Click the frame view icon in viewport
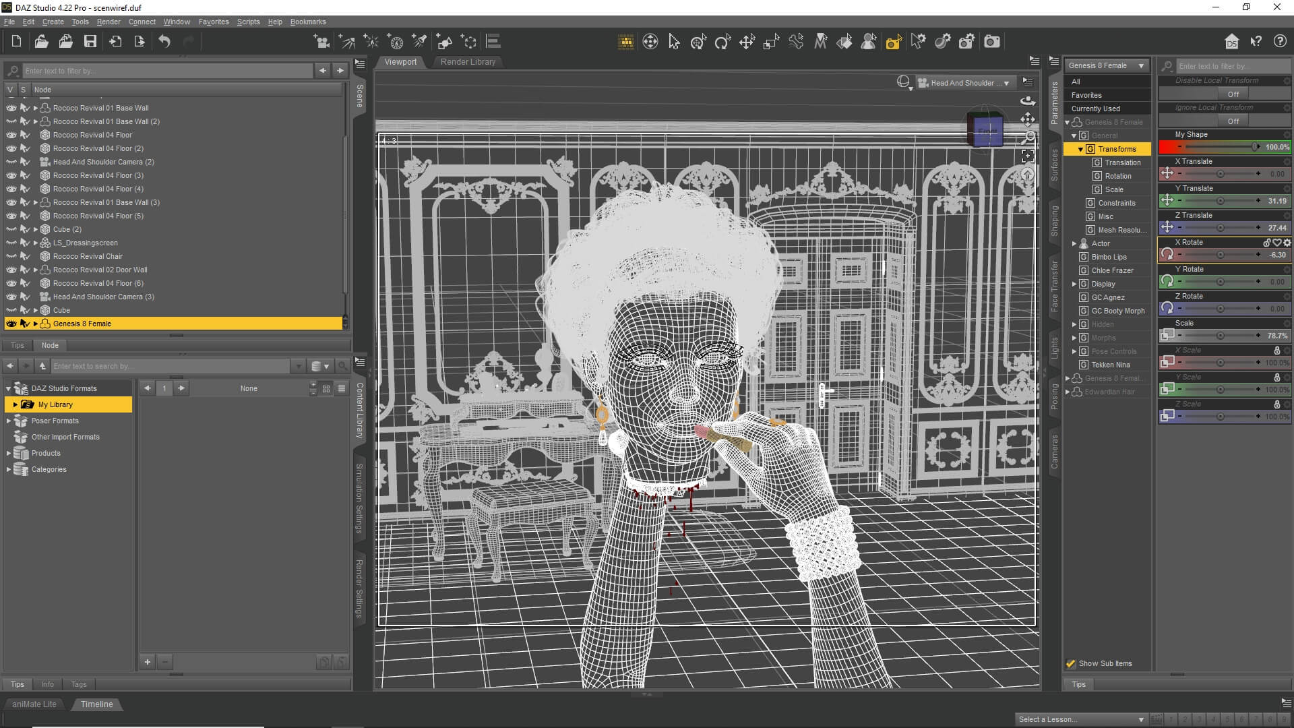 click(1028, 156)
